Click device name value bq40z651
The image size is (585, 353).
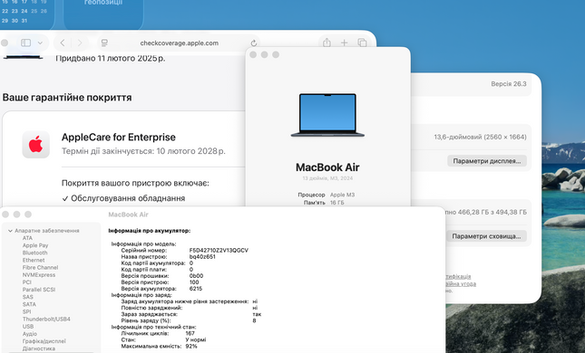point(202,256)
